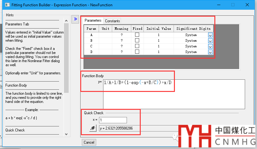Check the Fixed box for parameter A
Screen dimensions: 257x149
pyautogui.click(x=137, y=35)
